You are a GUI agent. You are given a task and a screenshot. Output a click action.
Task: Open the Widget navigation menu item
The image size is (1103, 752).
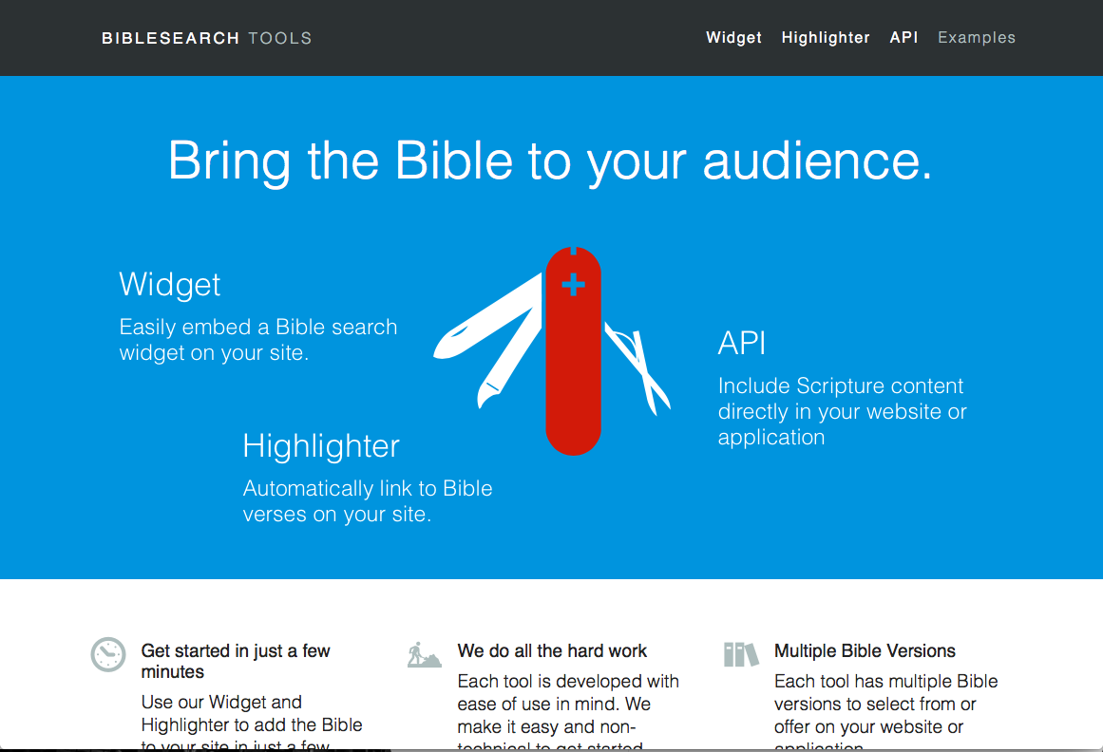[733, 38]
